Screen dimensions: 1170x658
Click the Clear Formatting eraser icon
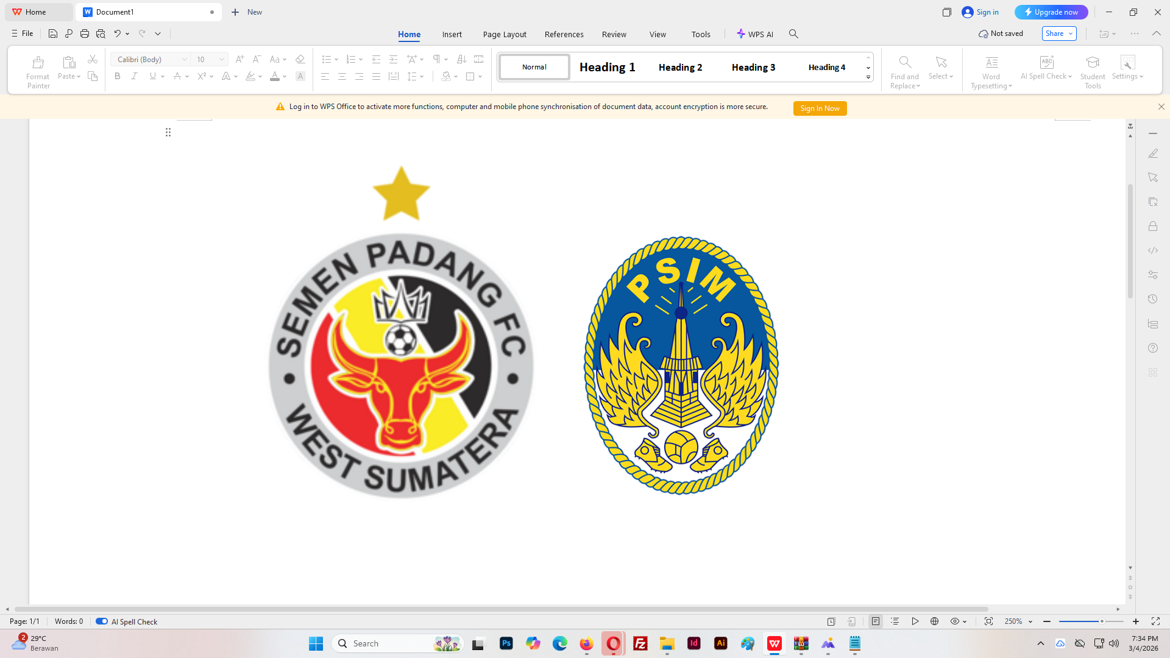tap(300, 59)
